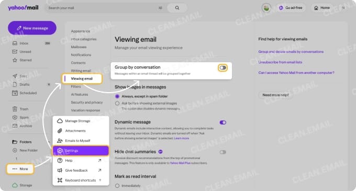
Task: Go to Home via top-right button
Action: [x=322, y=8]
